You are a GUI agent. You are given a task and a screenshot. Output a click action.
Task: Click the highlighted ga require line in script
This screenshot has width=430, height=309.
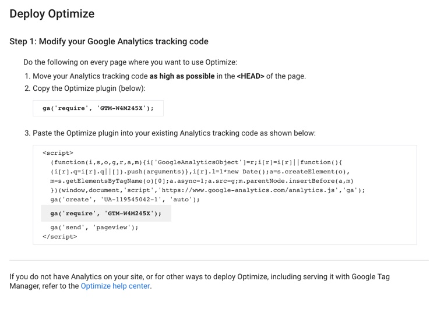[106, 214]
